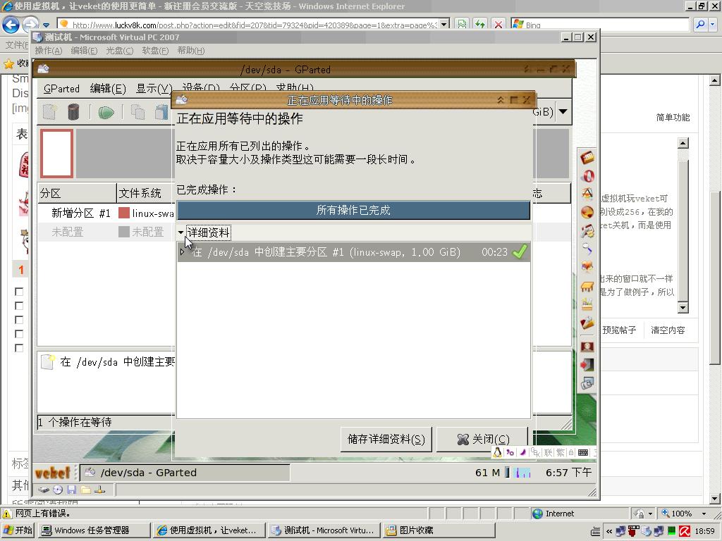Click the Windows 开始 start button
722x541 pixels.
[18, 530]
